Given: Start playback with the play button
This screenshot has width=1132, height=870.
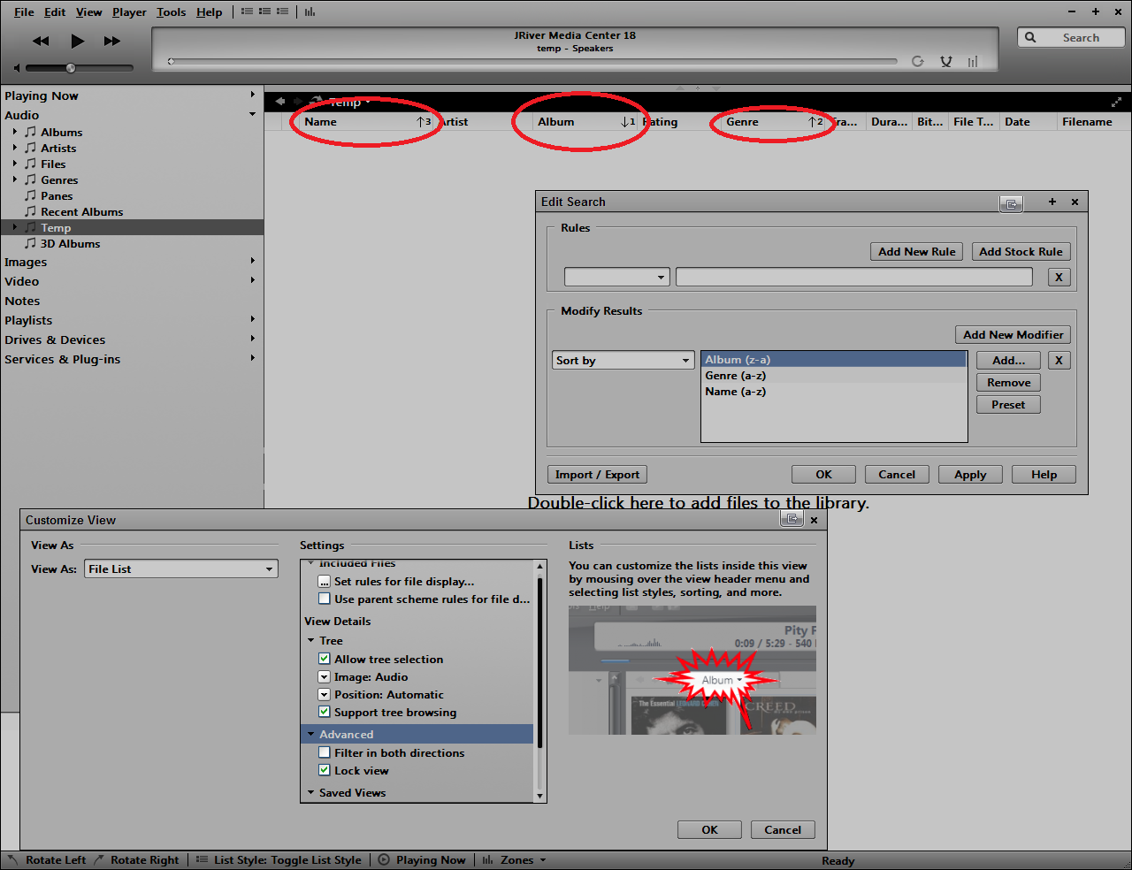Looking at the screenshot, I should [77, 41].
